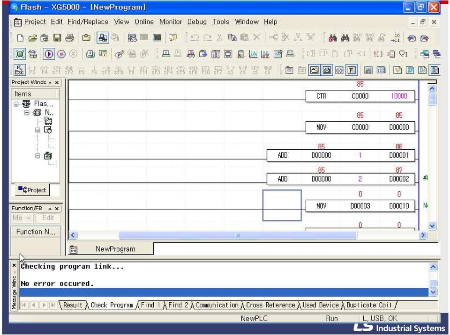This screenshot has height=335, width=450.
Task: Collapse the scan program tree node
Action: [x=37, y=156]
